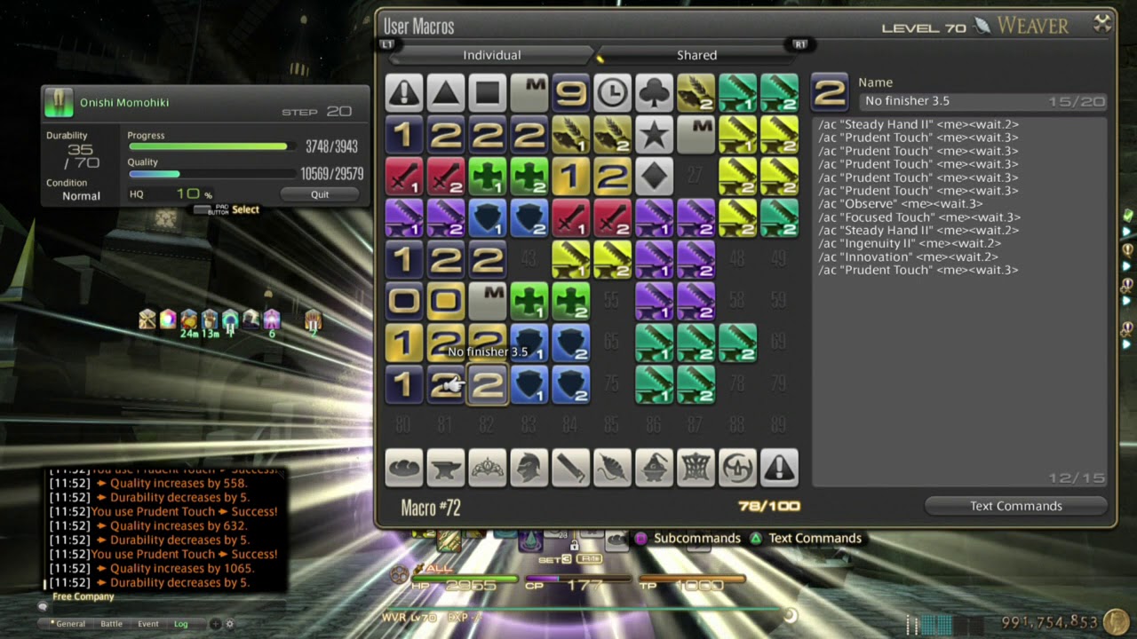Select the gold 0 macro in slot 50
The image size is (1137, 639).
(x=404, y=301)
